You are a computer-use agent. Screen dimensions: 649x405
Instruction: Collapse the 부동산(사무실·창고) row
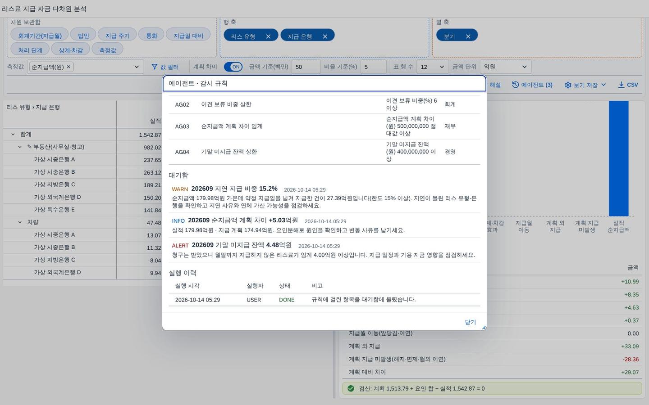pyautogui.click(x=20, y=147)
